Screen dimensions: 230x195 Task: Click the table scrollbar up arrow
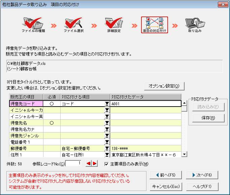point(184,103)
